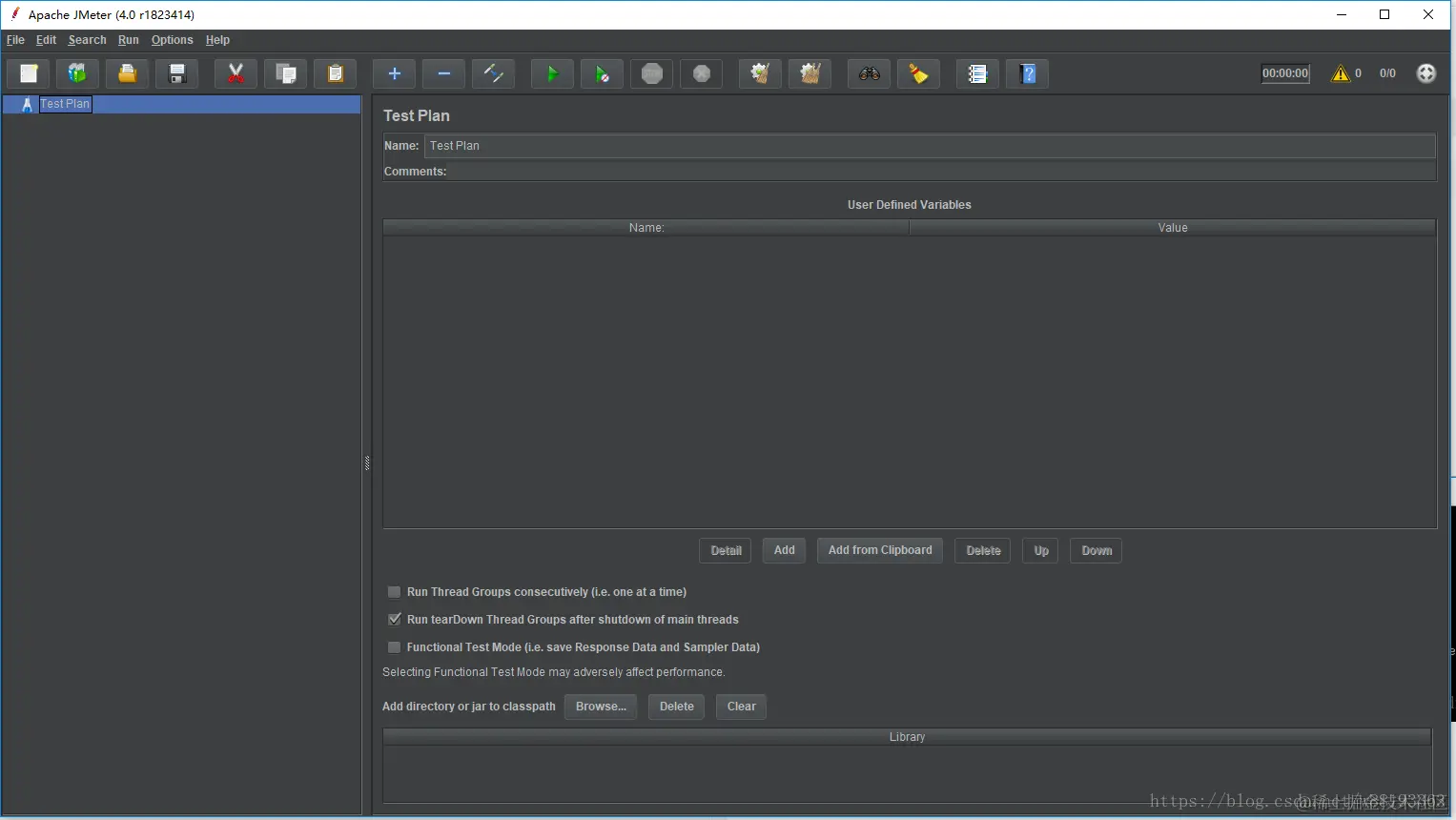This screenshot has width=1456, height=820.
Task: Click the Shutdown threads icon
Action: tap(701, 73)
